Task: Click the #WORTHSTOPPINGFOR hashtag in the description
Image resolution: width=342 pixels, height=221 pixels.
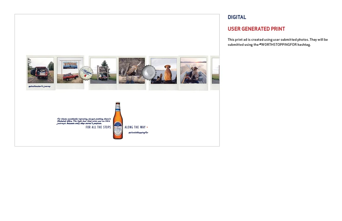Action: click(278, 44)
